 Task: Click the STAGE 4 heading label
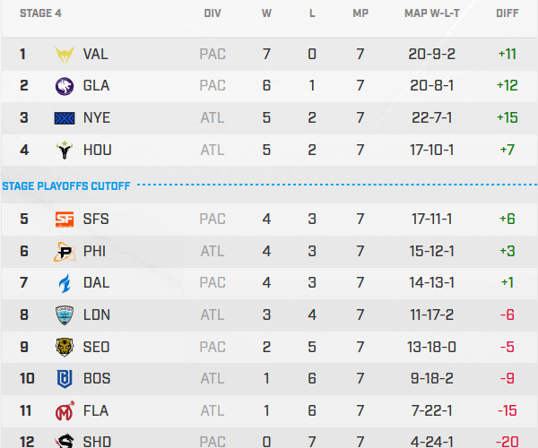coord(39,14)
